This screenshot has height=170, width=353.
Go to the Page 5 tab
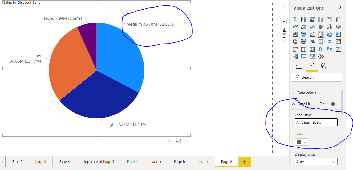click(x=156, y=161)
